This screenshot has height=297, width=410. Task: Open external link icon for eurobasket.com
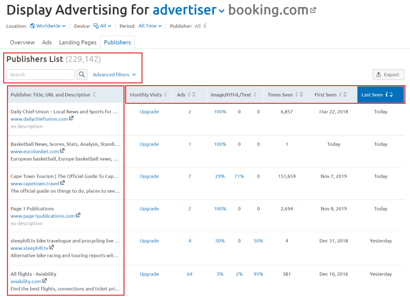62,151
